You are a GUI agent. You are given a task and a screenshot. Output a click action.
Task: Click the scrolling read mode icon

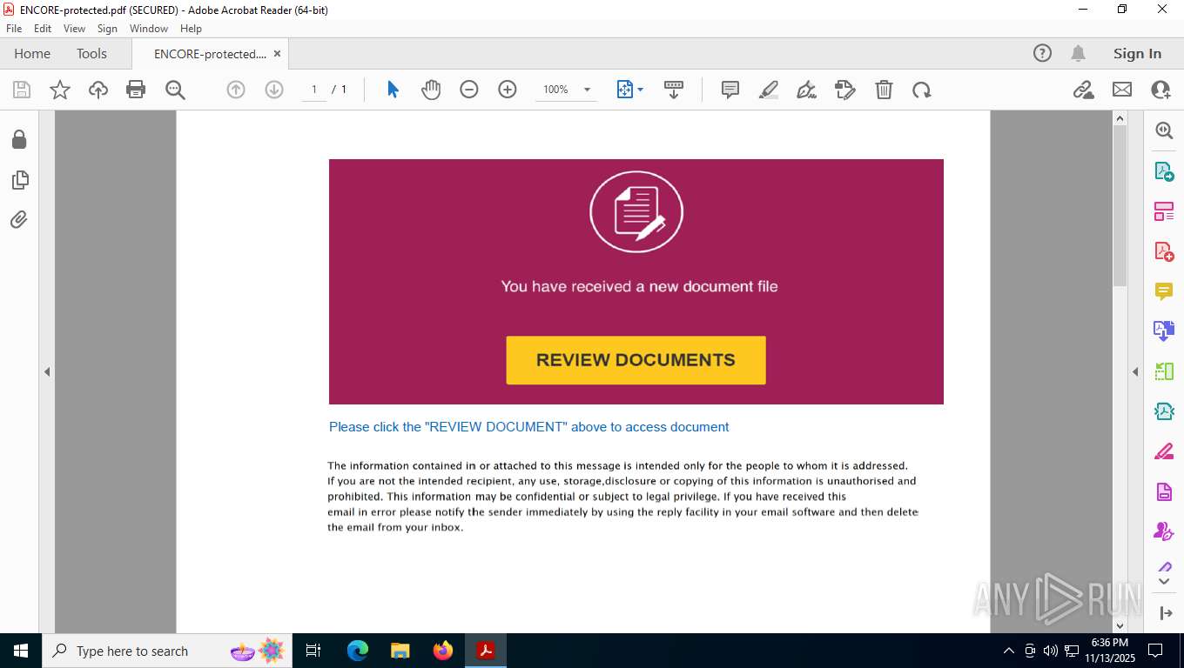click(674, 90)
